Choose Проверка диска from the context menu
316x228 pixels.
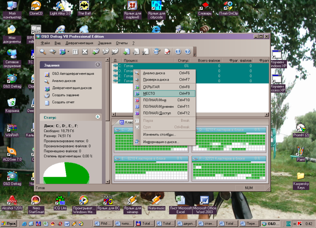point(165,79)
